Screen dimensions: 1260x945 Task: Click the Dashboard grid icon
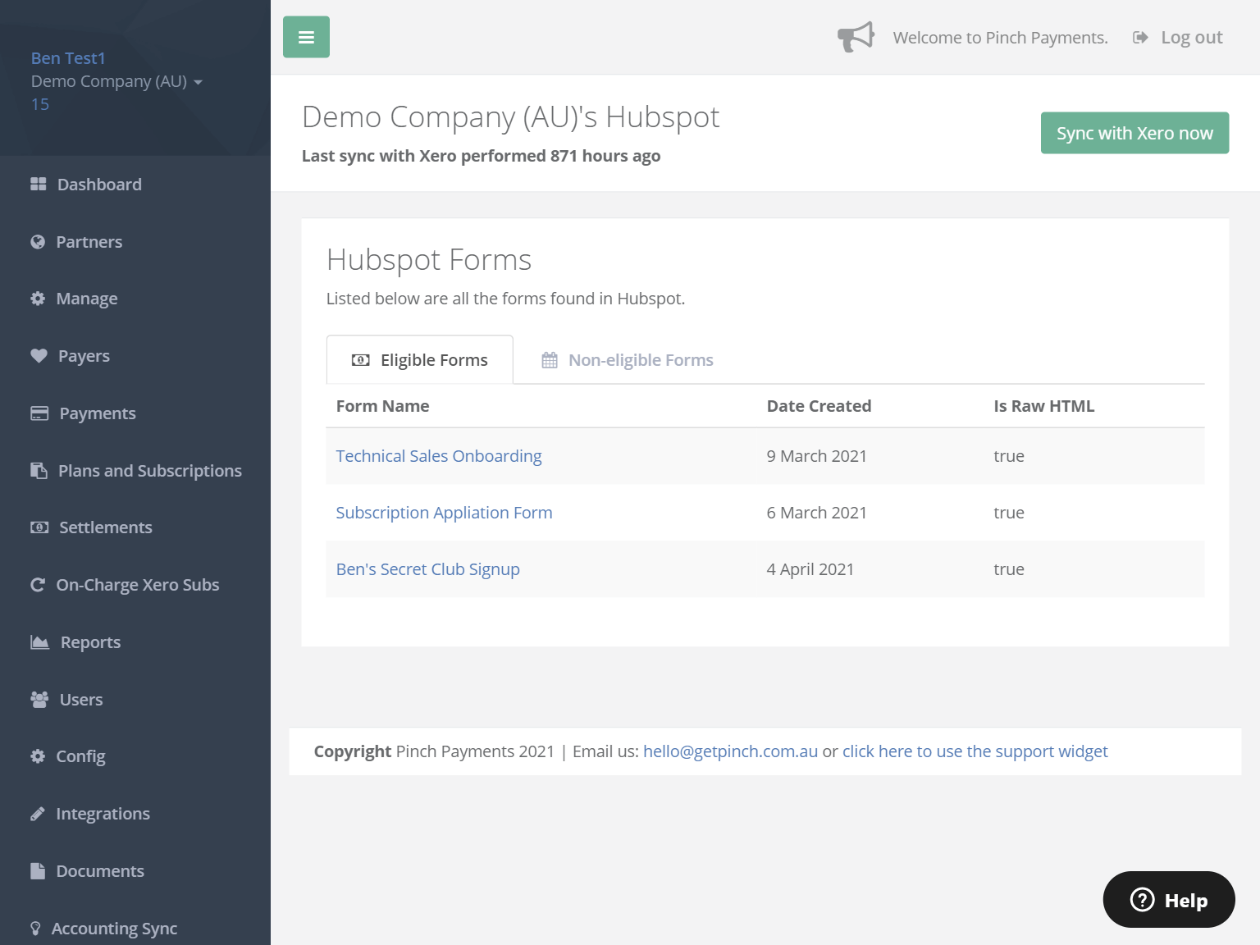(39, 184)
